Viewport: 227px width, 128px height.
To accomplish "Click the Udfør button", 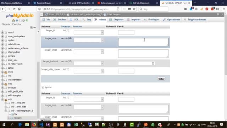I will click(x=161, y=79).
